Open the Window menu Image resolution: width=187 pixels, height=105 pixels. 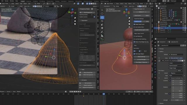pos(12,1)
